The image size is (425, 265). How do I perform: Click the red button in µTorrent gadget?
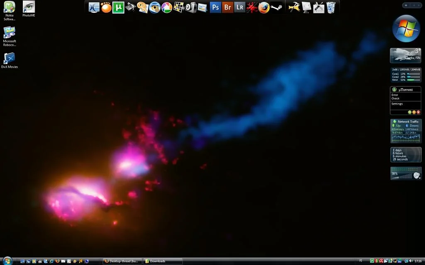pos(418,112)
